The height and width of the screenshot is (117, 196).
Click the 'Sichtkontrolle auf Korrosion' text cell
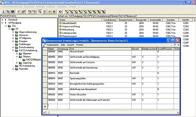click(x=100, y=64)
